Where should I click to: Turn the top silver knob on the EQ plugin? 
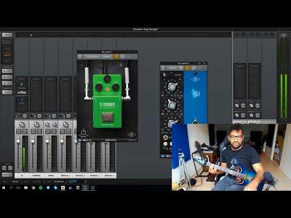tap(172, 87)
